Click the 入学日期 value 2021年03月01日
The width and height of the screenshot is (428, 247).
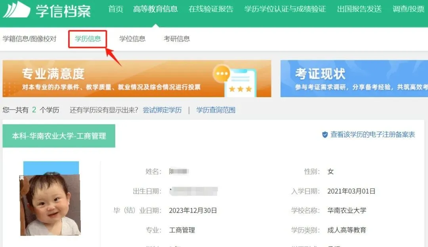point(351,191)
